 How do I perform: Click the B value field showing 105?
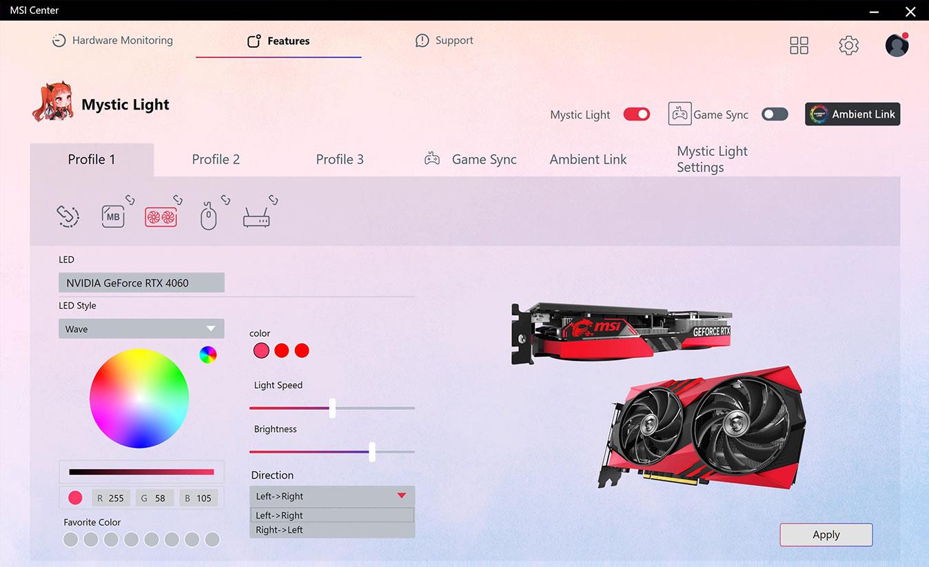coord(198,498)
